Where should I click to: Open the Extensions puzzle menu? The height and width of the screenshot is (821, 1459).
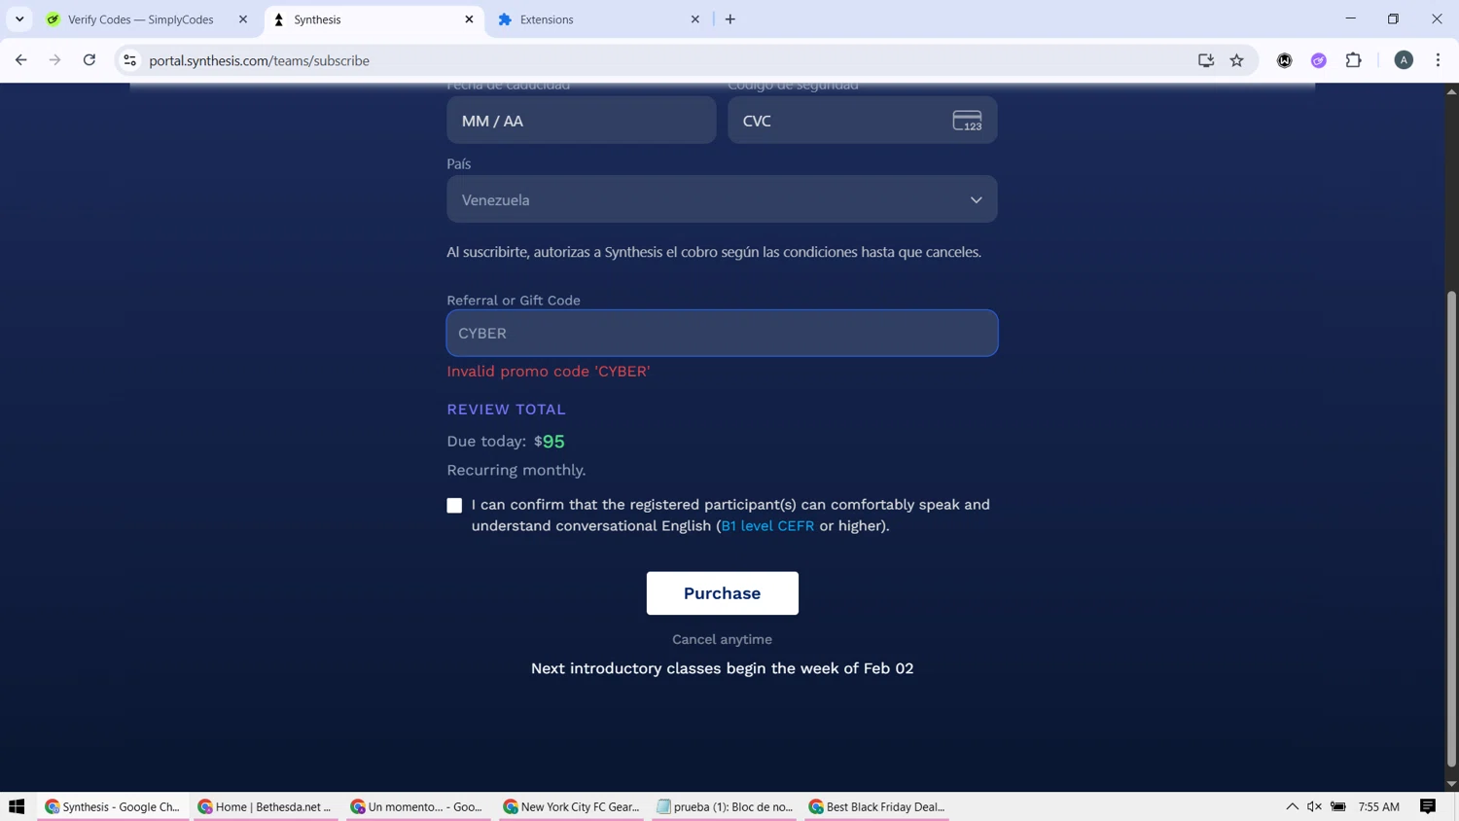point(1354,60)
